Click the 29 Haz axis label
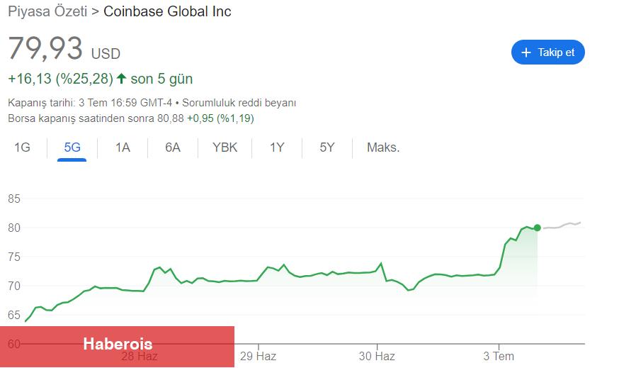This screenshot has height=368, width=619. click(x=258, y=356)
